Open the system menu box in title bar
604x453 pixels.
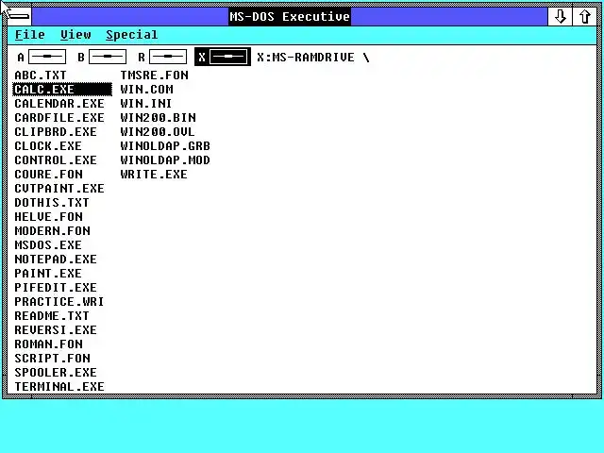[19, 17]
